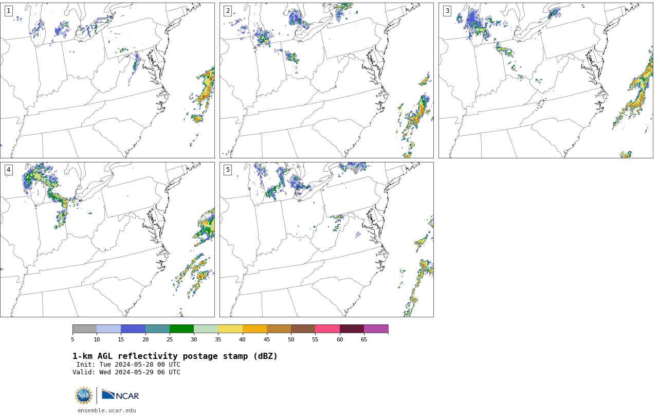Click the member number 3 label box

(x=447, y=11)
